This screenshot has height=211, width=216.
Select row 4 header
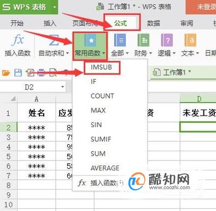click(8, 146)
